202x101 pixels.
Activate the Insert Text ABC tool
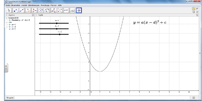coord(66,10)
